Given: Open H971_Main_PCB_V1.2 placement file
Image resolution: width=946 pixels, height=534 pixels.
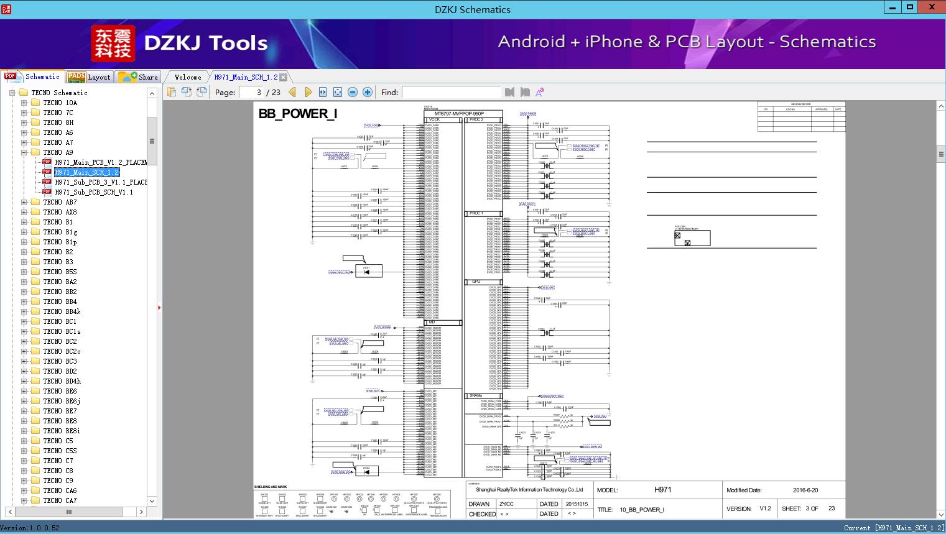Looking at the screenshot, I should click(101, 162).
